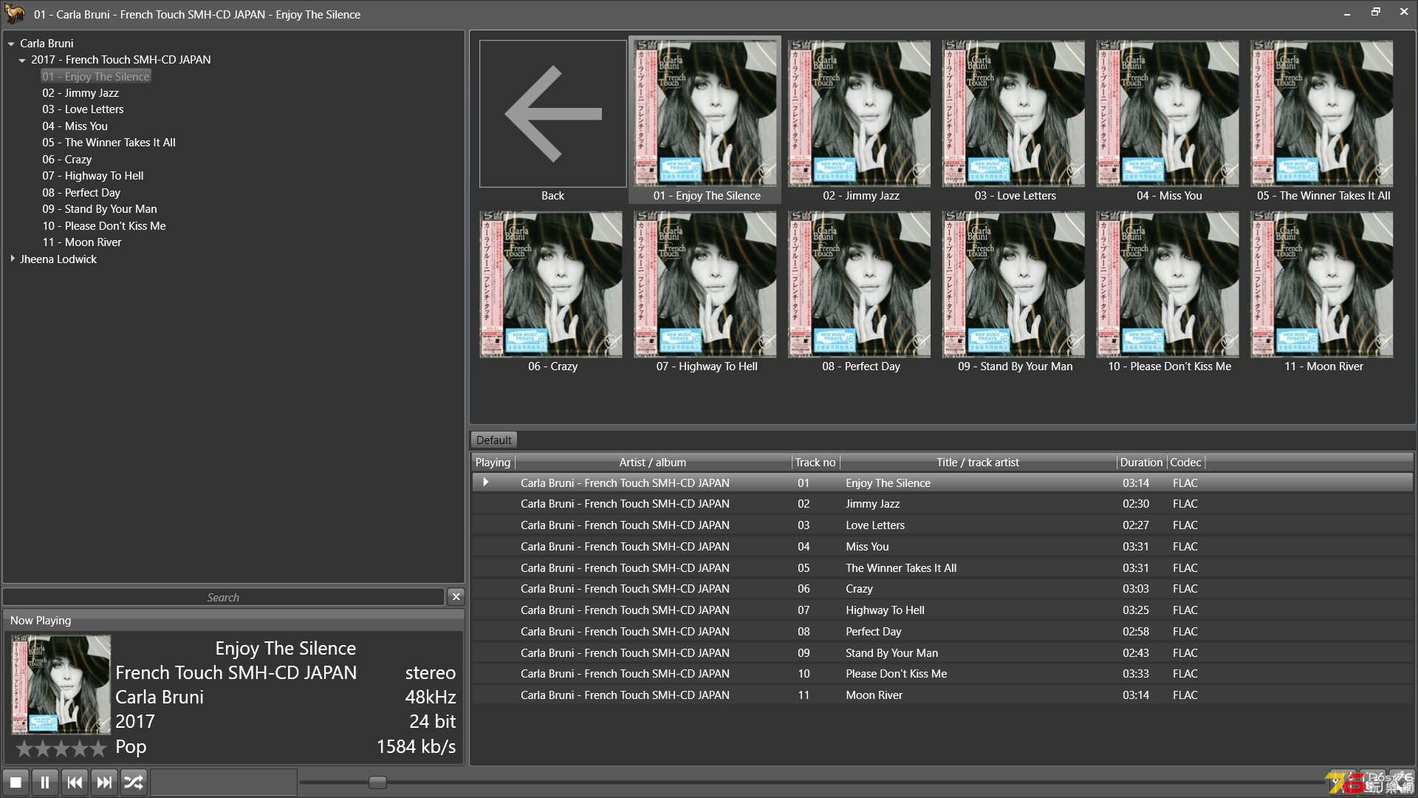Screen dimensions: 1418x798
Task: Sort by Track no column header
Action: [815, 463]
